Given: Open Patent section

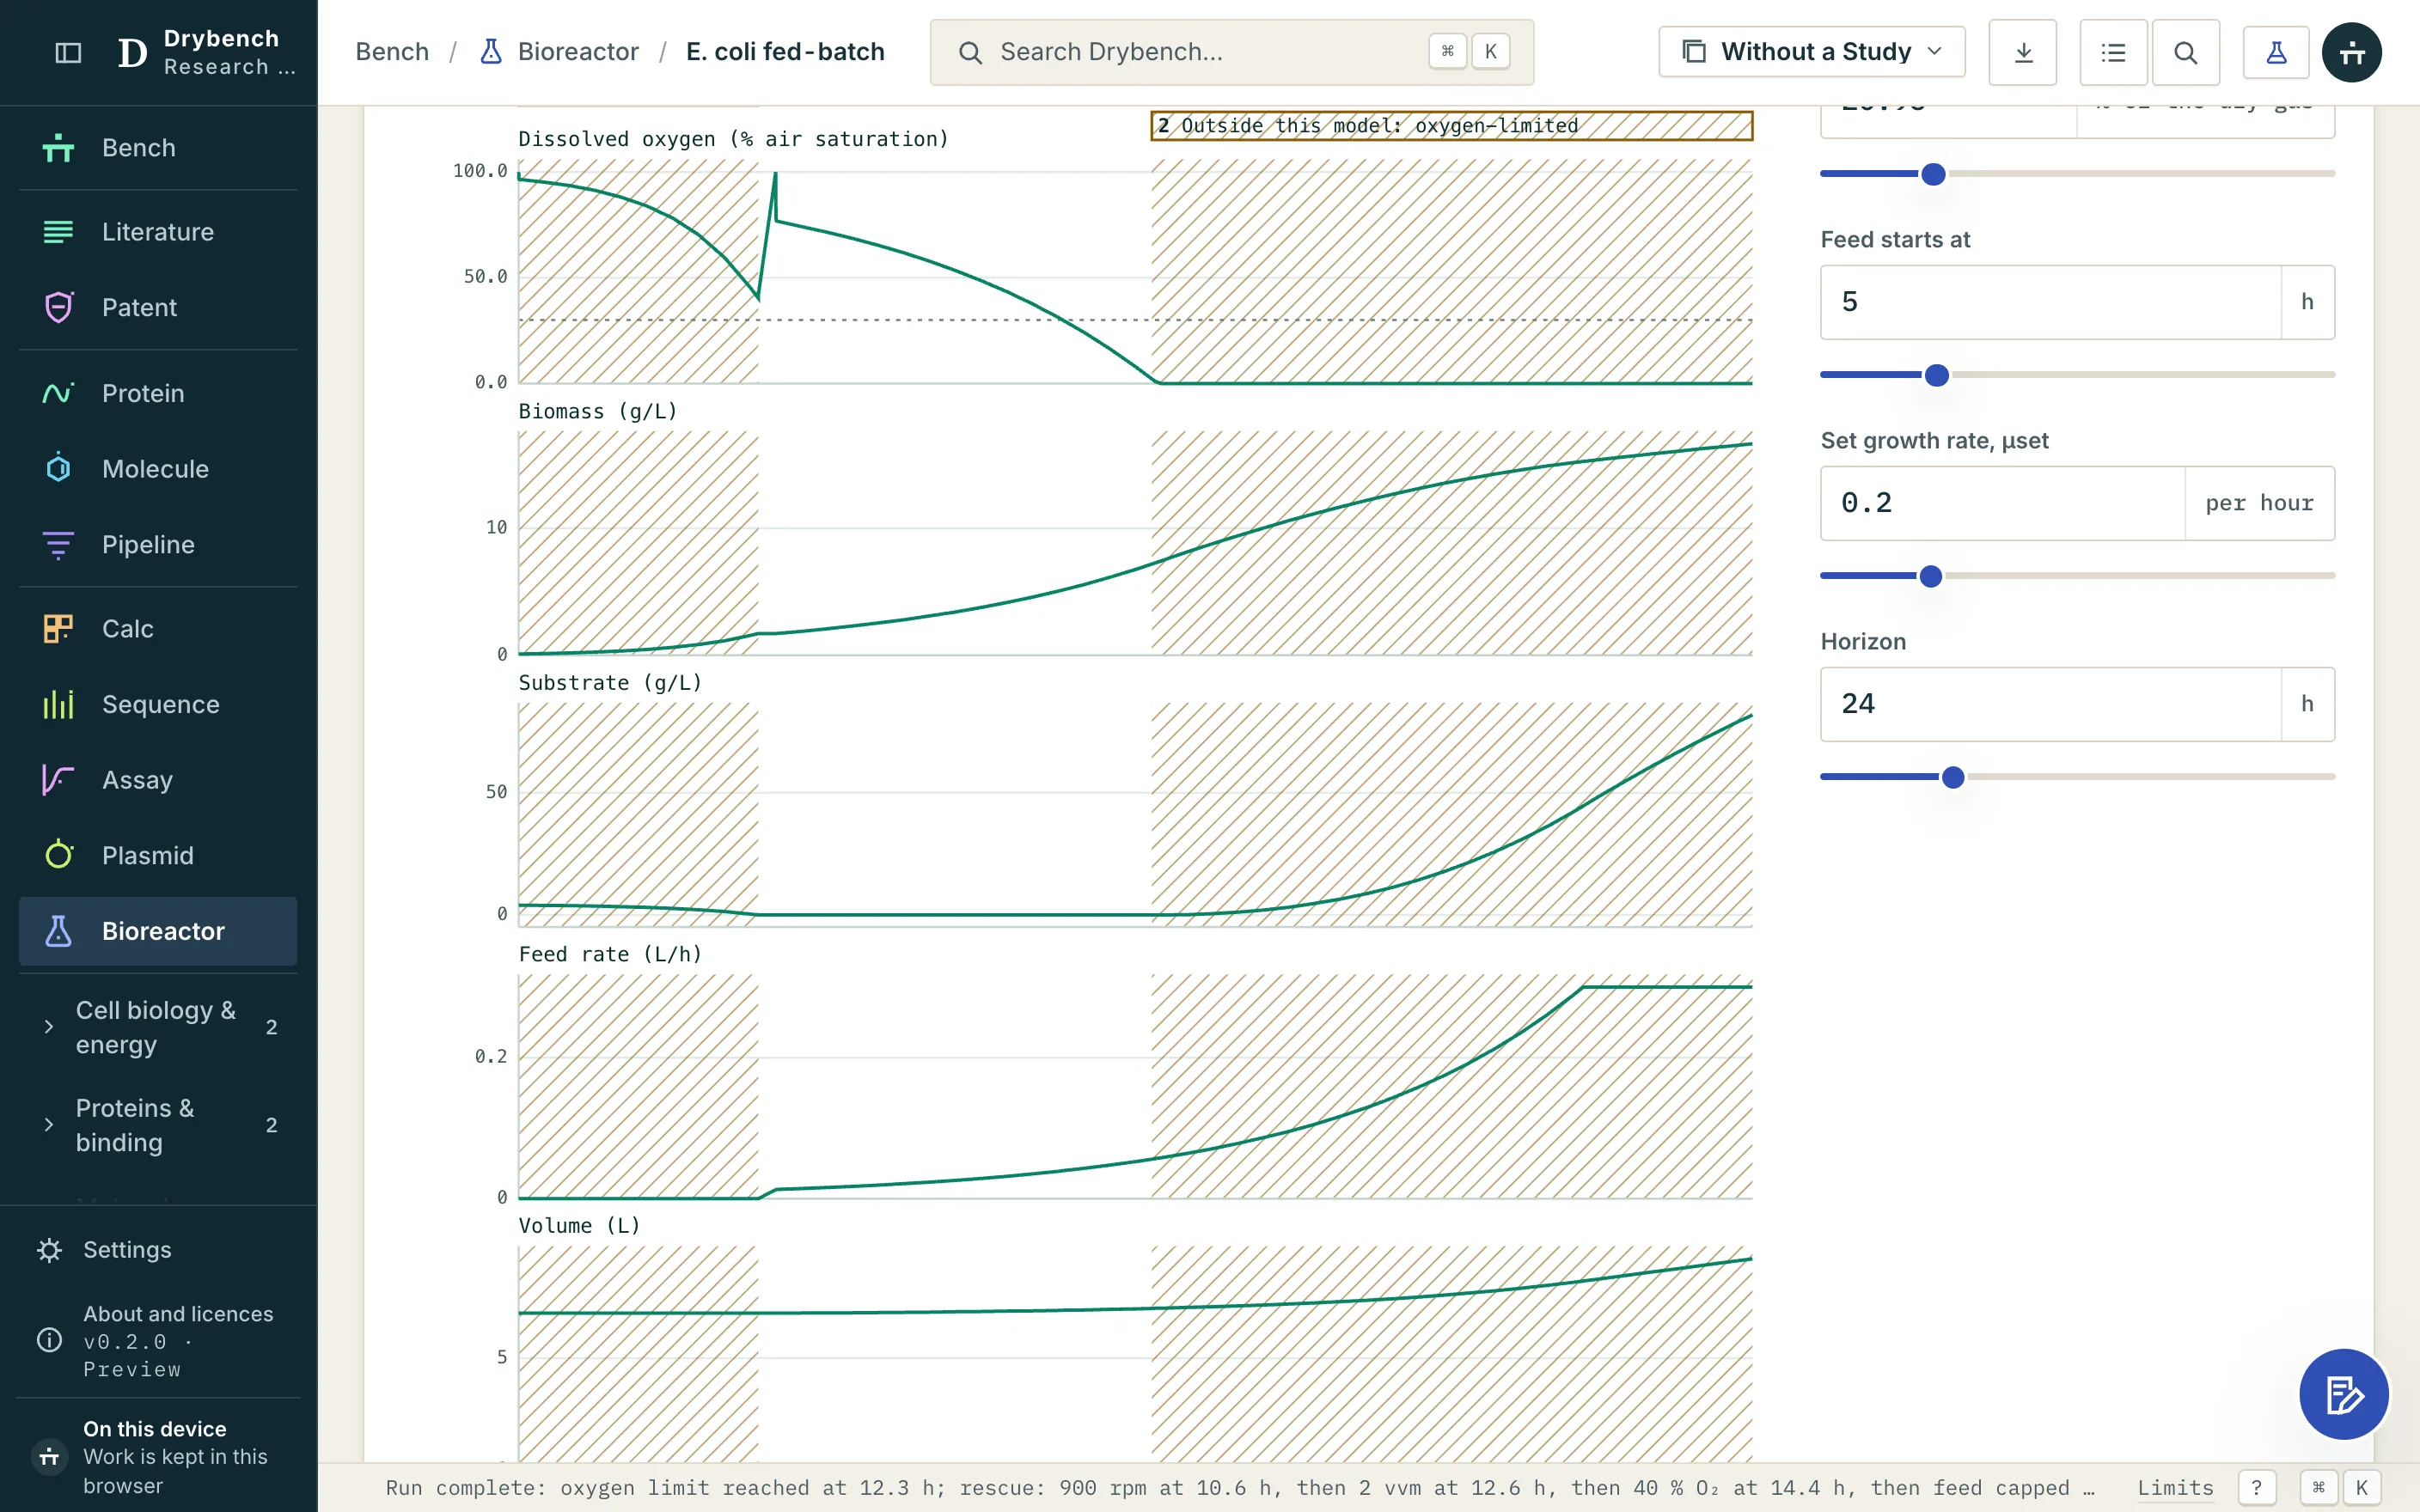Looking at the screenshot, I should point(158,307).
